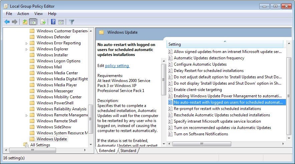Select 'Allow signed updates from an intranet' setting

tap(228, 52)
